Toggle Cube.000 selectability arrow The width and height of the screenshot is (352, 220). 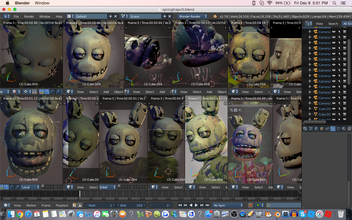(x=339, y=109)
